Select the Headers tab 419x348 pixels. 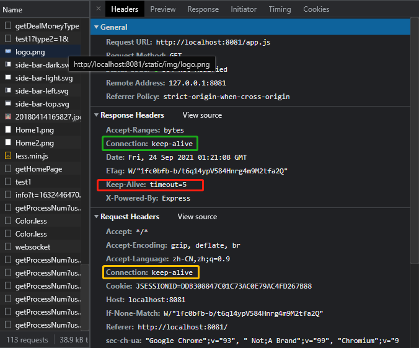125,9
